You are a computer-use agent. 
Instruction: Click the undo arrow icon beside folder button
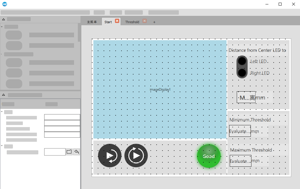pyautogui.click(x=76, y=152)
